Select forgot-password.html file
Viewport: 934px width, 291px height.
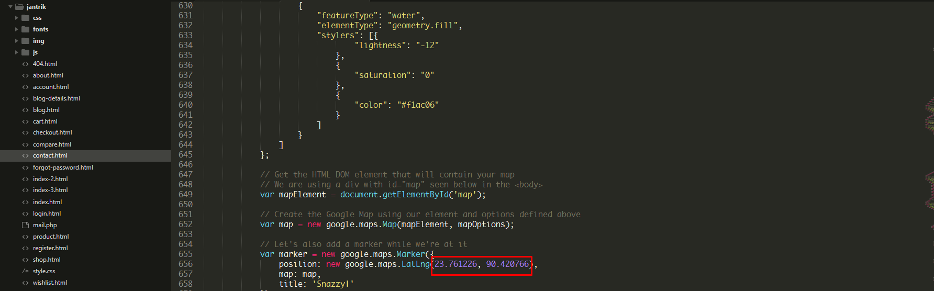[x=63, y=167]
